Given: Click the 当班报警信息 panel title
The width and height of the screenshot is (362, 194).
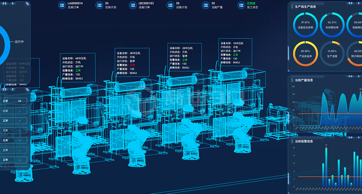Looking at the screenshot, I should coord(304,141).
